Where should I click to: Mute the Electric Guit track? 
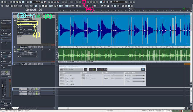point(29,47)
